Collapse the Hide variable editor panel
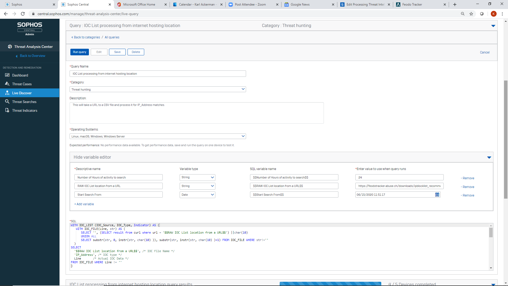Viewport: 508px width, 286px height. [489, 157]
